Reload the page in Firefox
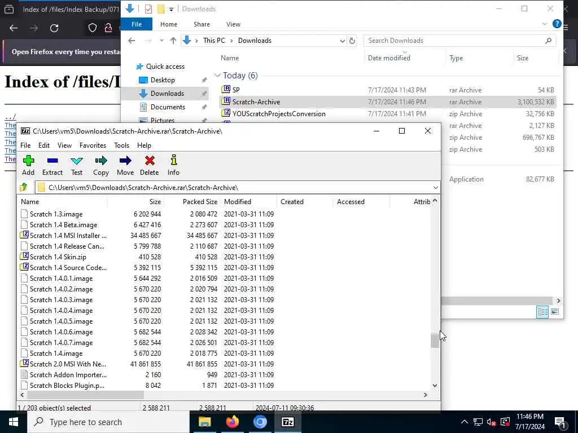 tap(54, 28)
